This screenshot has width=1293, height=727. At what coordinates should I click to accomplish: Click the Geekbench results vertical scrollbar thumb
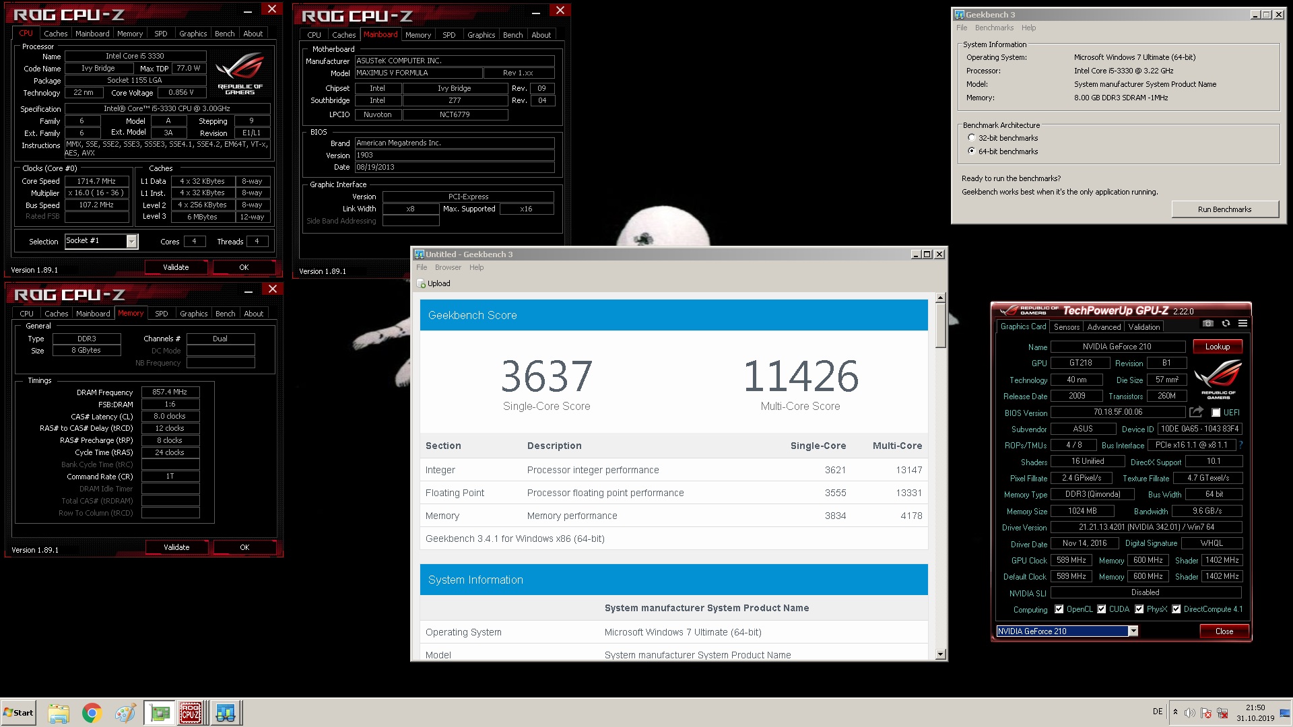941,326
